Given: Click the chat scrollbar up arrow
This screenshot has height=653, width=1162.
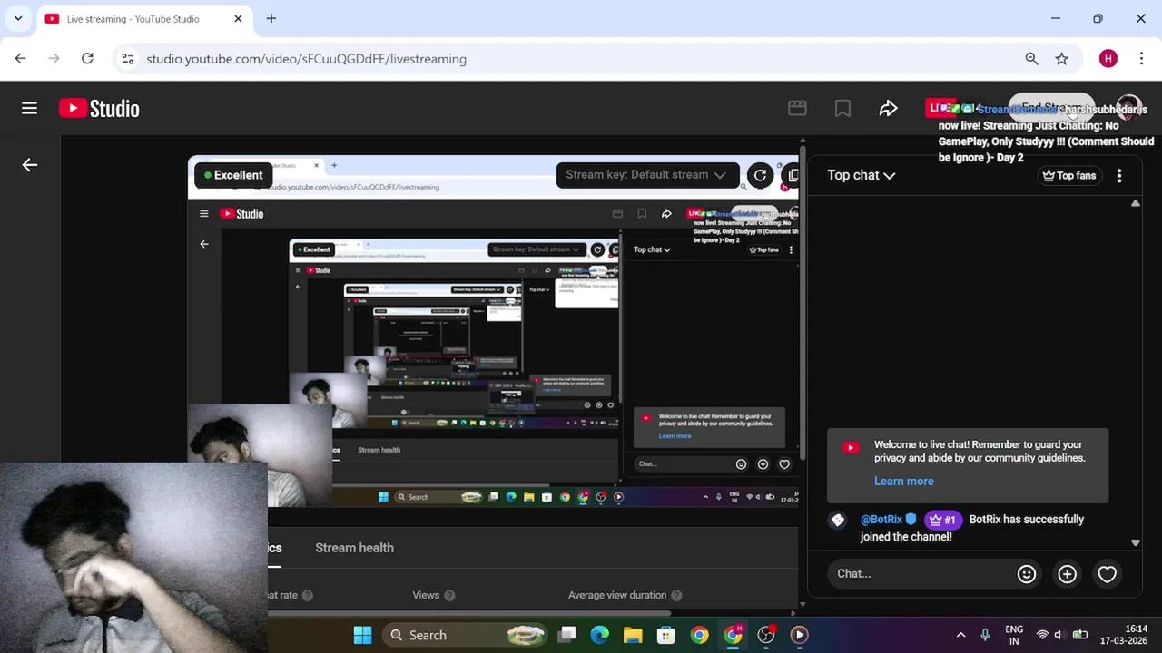Looking at the screenshot, I should (1135, 203).
